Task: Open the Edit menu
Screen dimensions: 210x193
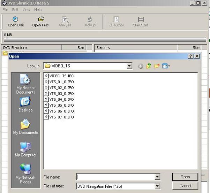Action: [x=15, y=10]
